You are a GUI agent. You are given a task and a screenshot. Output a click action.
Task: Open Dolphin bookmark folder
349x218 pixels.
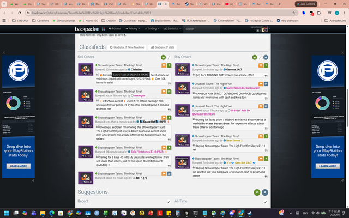click(109, 21)
